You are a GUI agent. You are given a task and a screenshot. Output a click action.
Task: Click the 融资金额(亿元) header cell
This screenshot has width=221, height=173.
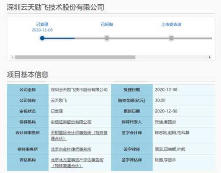tap(132, 100)
